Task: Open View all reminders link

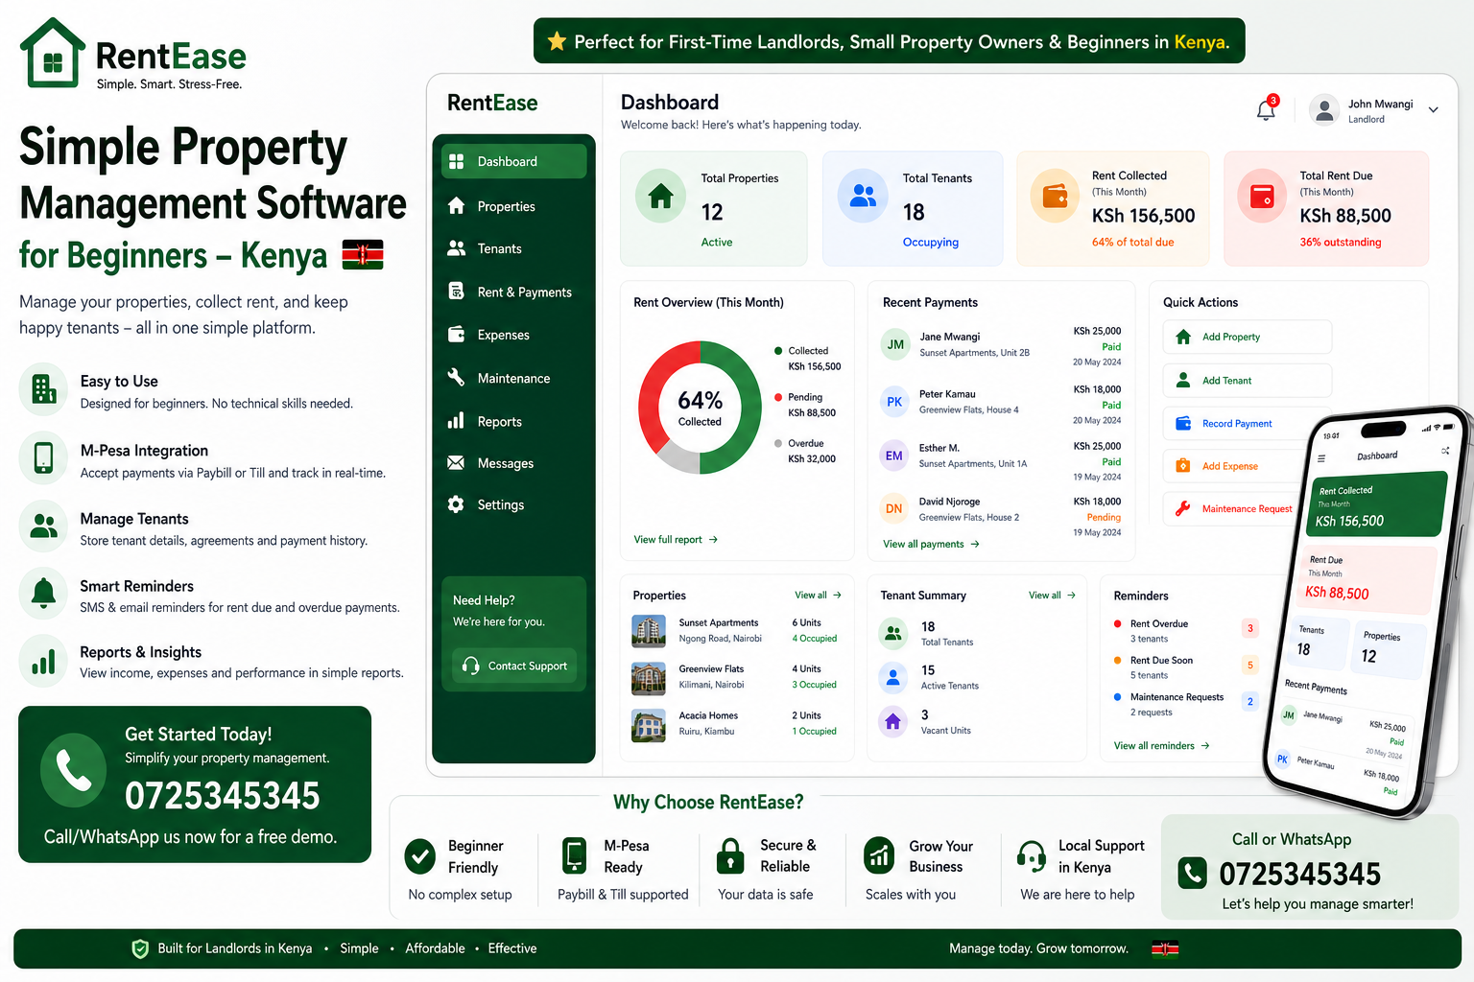Action: (1161, 745)
